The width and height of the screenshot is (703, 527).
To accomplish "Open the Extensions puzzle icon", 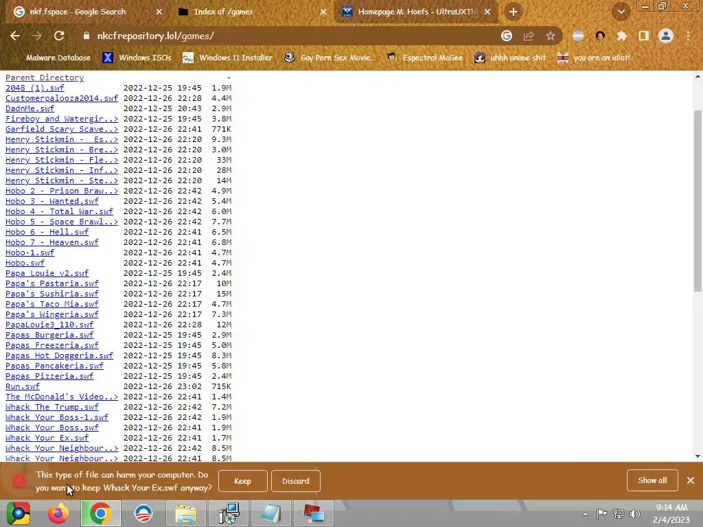I will coord(621,36).
